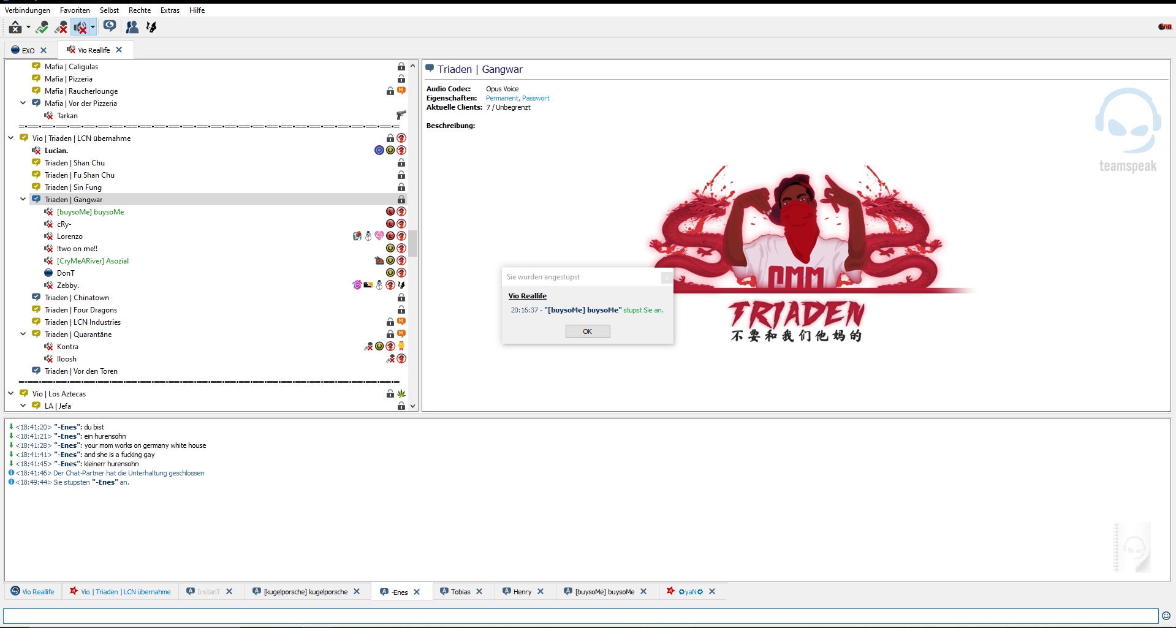Image resolution: width=1176 pixels, height=628 pixels.
Task: Click the channel icon of Vio | Triaden | LCN übernahme
Action: [x=24, y=138]
